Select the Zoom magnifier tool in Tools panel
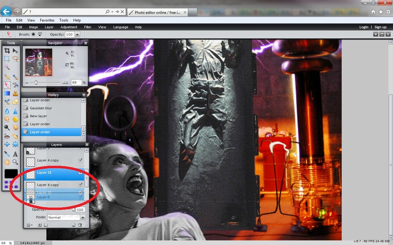This screenshot has height=245, width=393. click(15, 162)
